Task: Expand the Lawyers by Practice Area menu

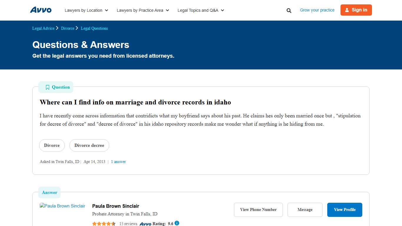Action: tap(142, 10)
